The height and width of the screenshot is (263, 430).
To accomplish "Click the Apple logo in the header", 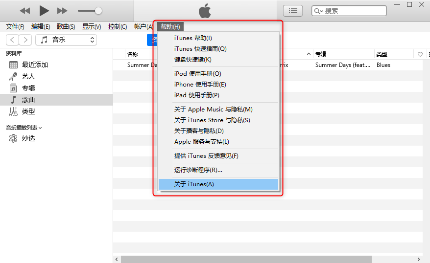I will (205, 11).
